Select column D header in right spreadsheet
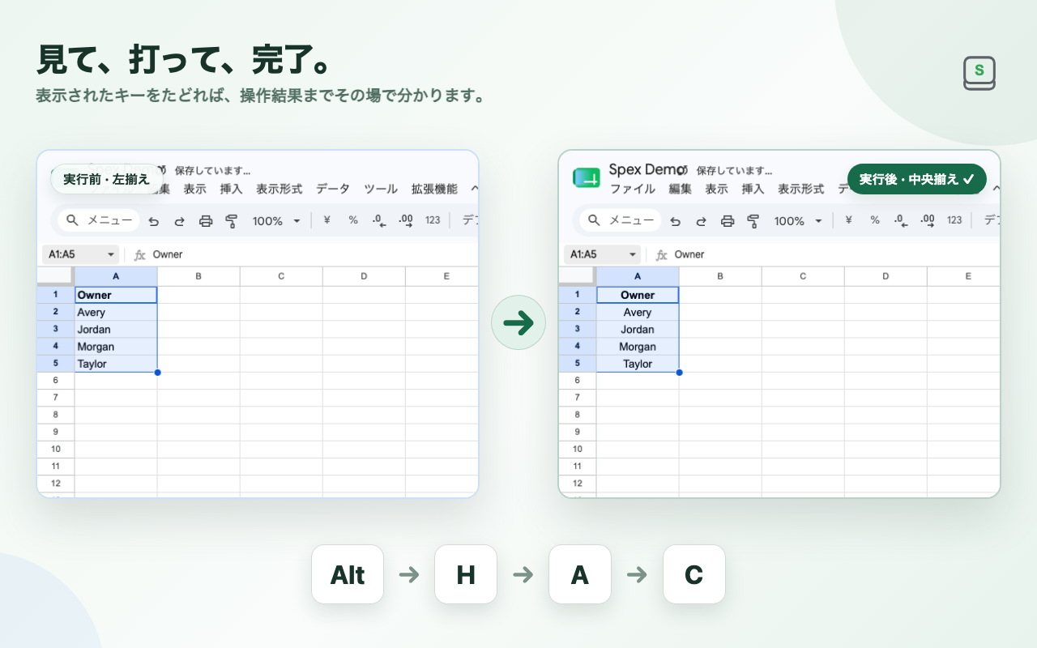 886,276
